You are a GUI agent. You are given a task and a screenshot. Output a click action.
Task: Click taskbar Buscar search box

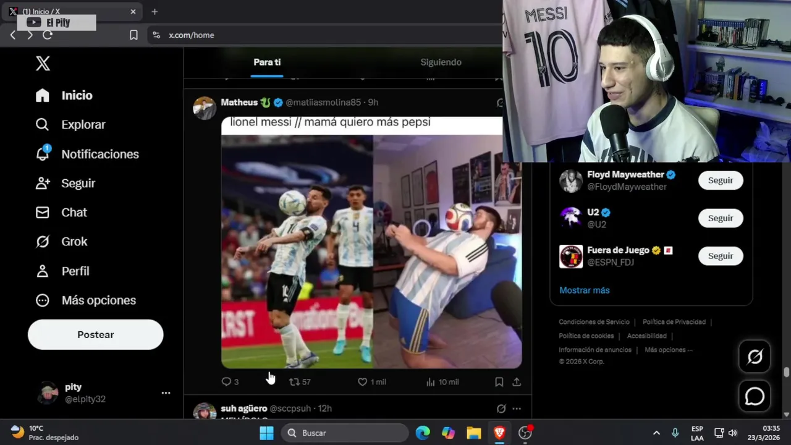click(x=345, y=433)
